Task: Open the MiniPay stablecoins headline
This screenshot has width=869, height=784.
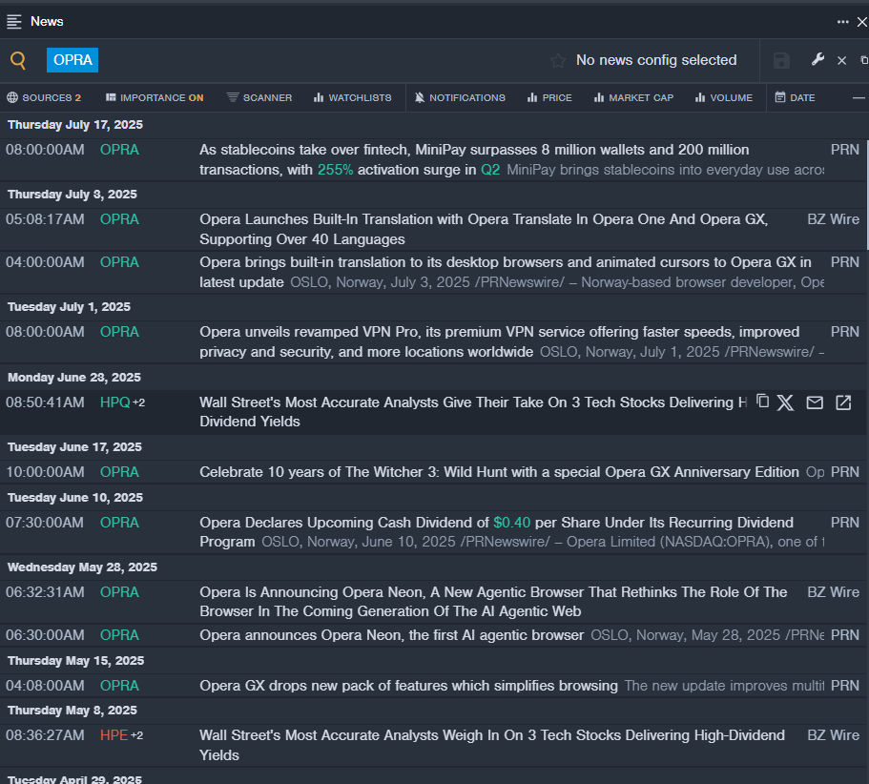Action: click(474, 159)
